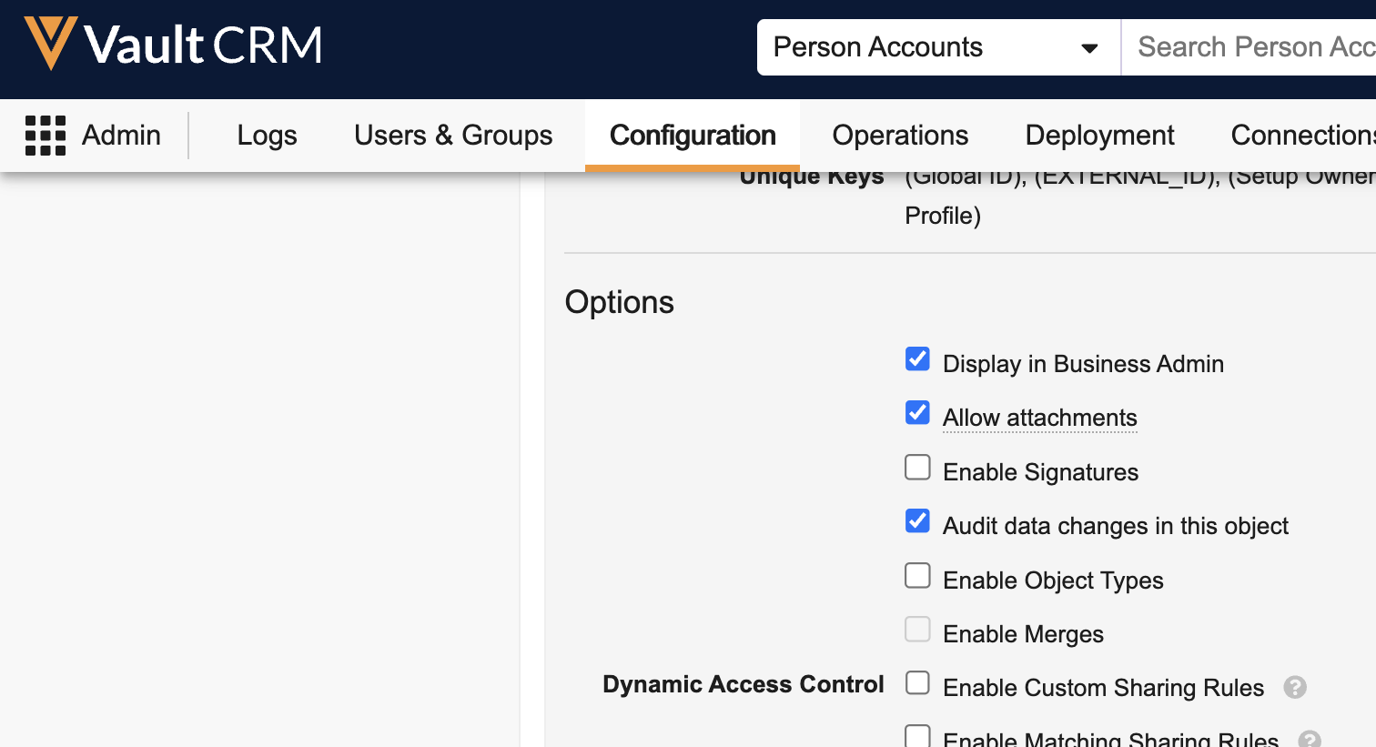
Task: Enable Signatures checkbox
Action: click(x=917, y=468)
